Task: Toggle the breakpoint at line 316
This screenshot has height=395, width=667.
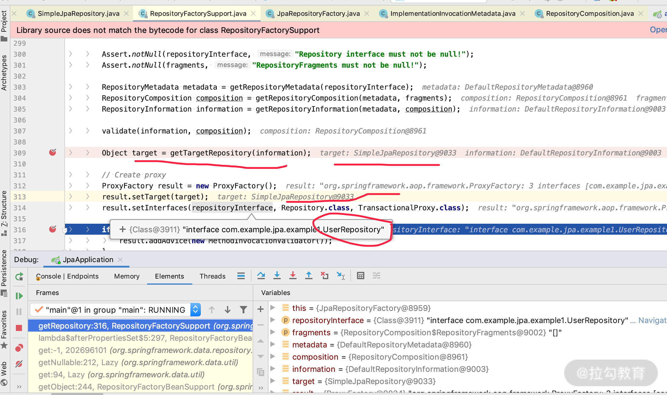Action: coord(52,229)
